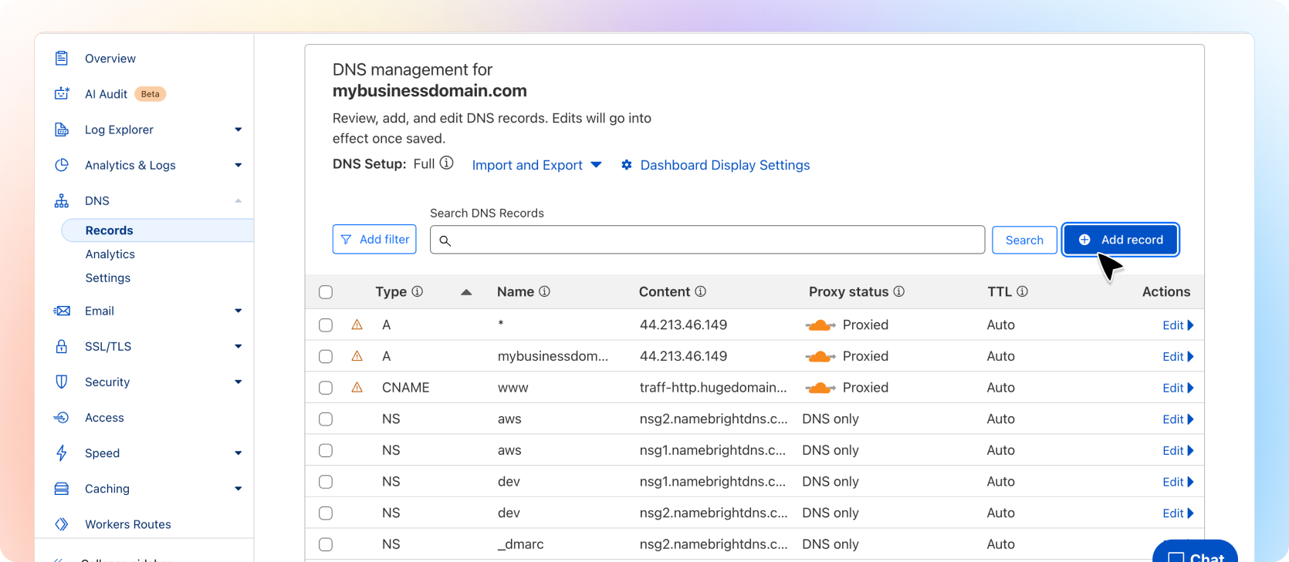Click the warning triangle on the CNAME www row
The height and width of the screenshot is (562, 1289).
(x=357, y=388)
